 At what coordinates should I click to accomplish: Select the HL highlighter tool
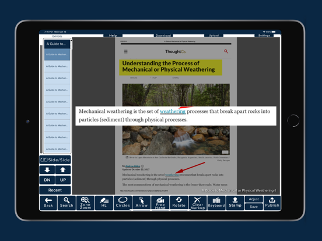(x=104, y=203)
